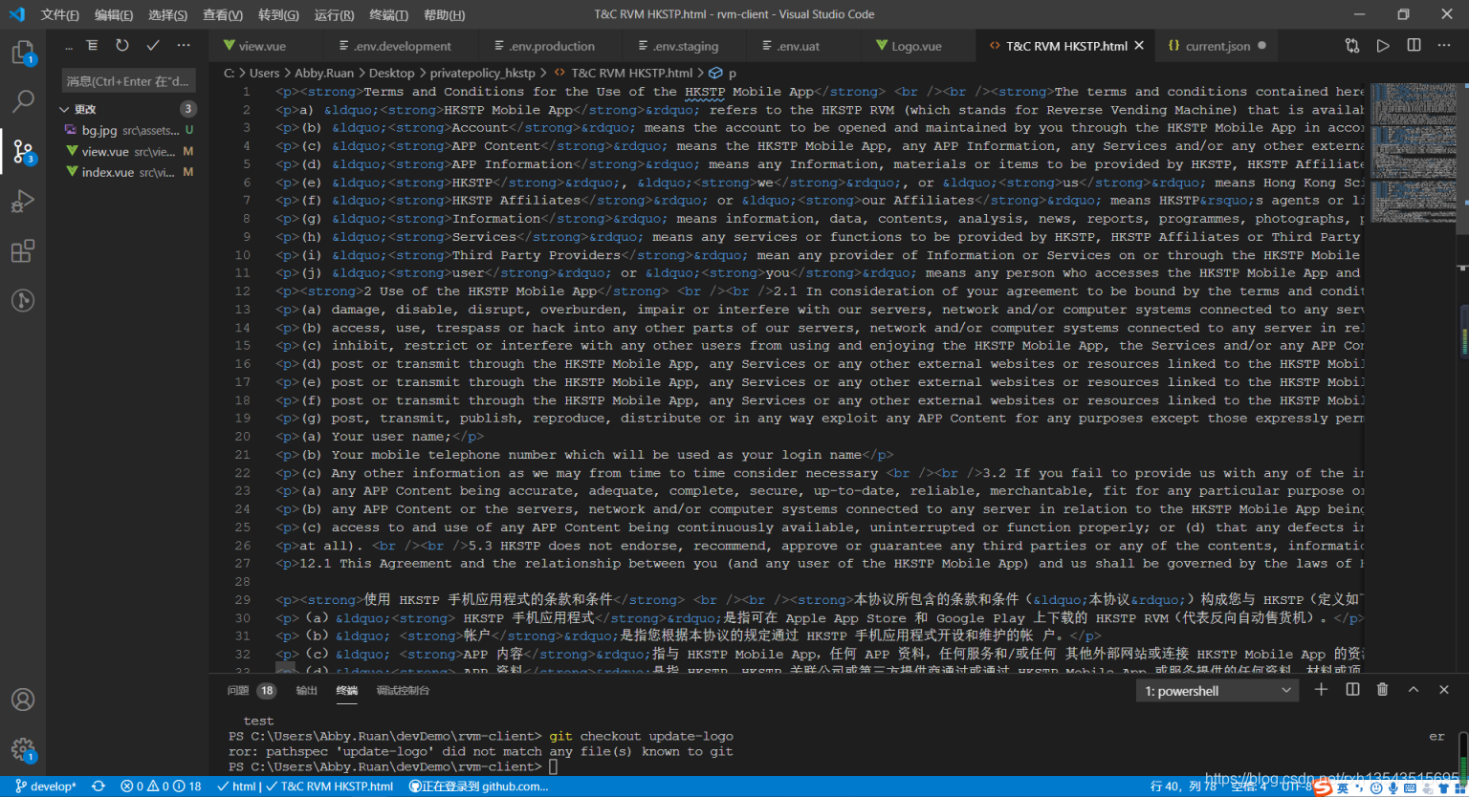The image size is (1469, 797).
Task: Click the VS Code logo in title bar
Action: pyautogui.click(x=16, y=14)
